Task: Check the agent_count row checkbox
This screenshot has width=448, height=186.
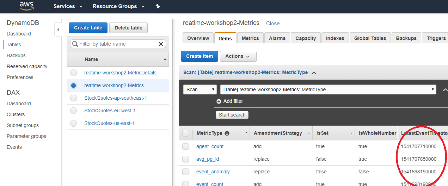Action: [x=185, y=147]
